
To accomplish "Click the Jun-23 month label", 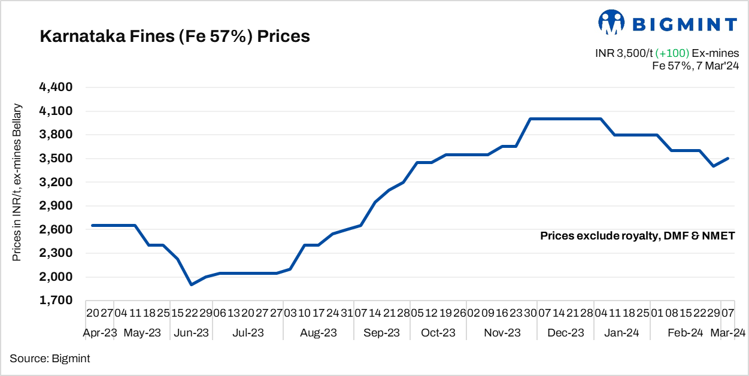I will click(x=191, y=332).
